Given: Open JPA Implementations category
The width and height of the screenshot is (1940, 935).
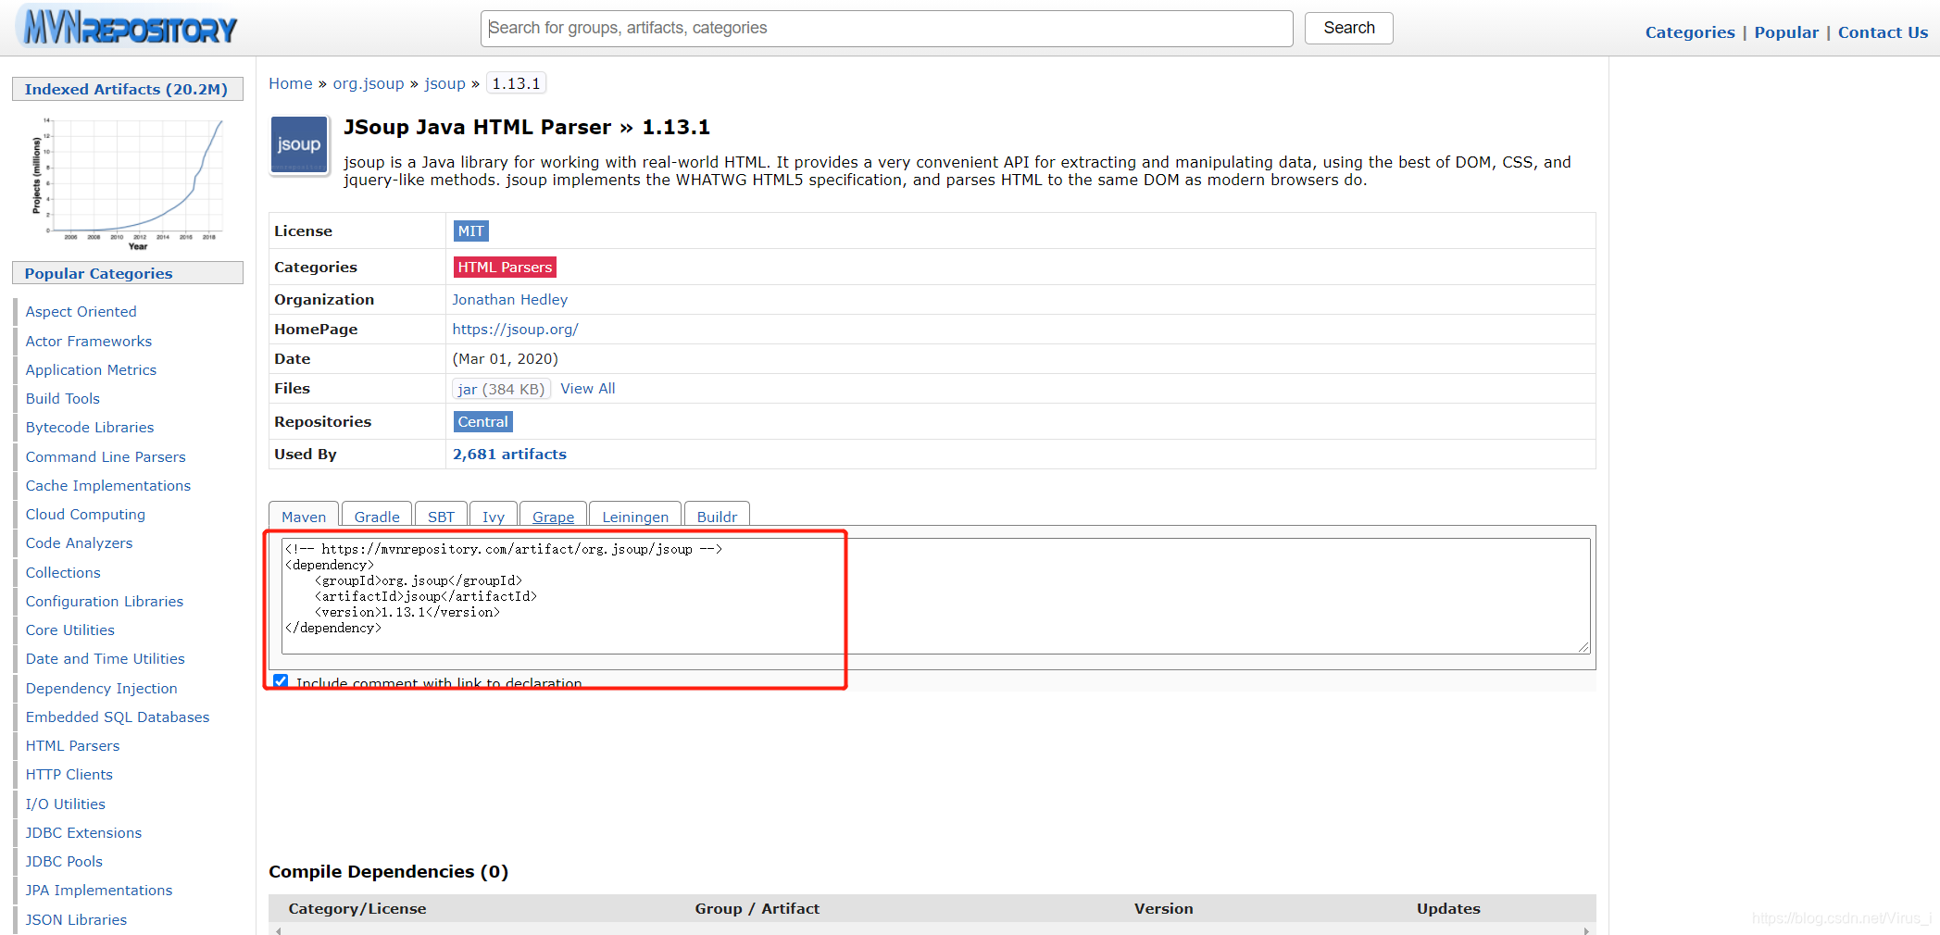Looking at the screenshot, I should [x=99, y=891].
